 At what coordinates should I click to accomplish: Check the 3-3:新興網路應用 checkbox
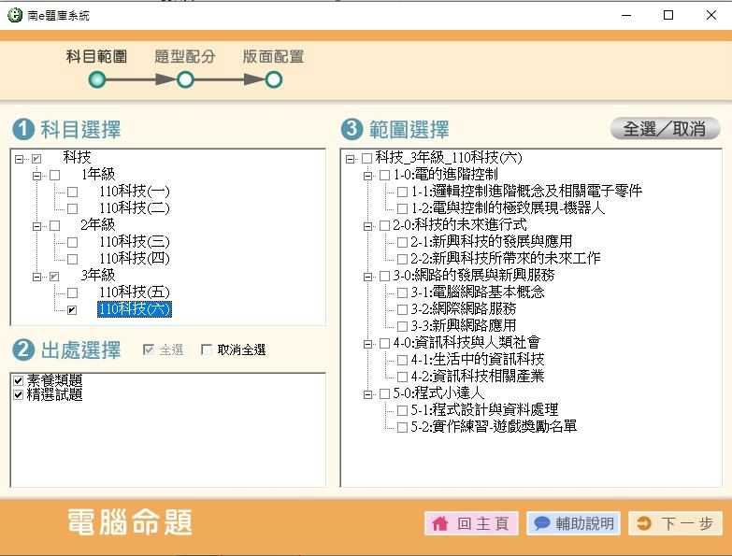point(402,326)
